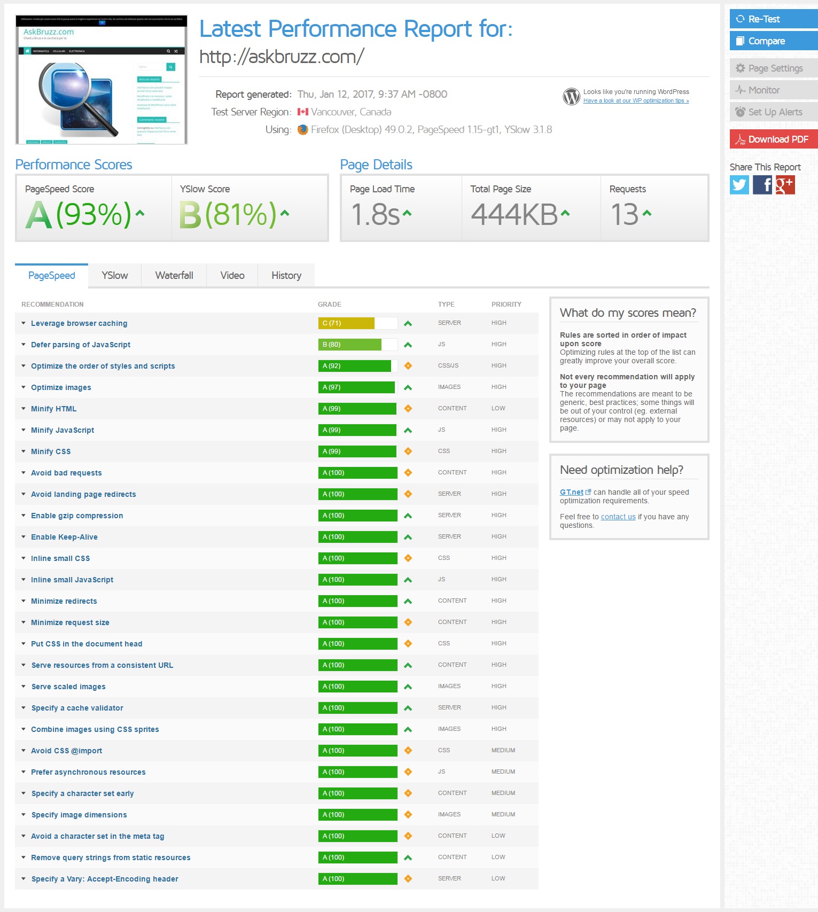This screenshot has height=912, width=818.
Task: Expand Specify a Vary: Accept-Encoding header row
Action: coord(24,879)
